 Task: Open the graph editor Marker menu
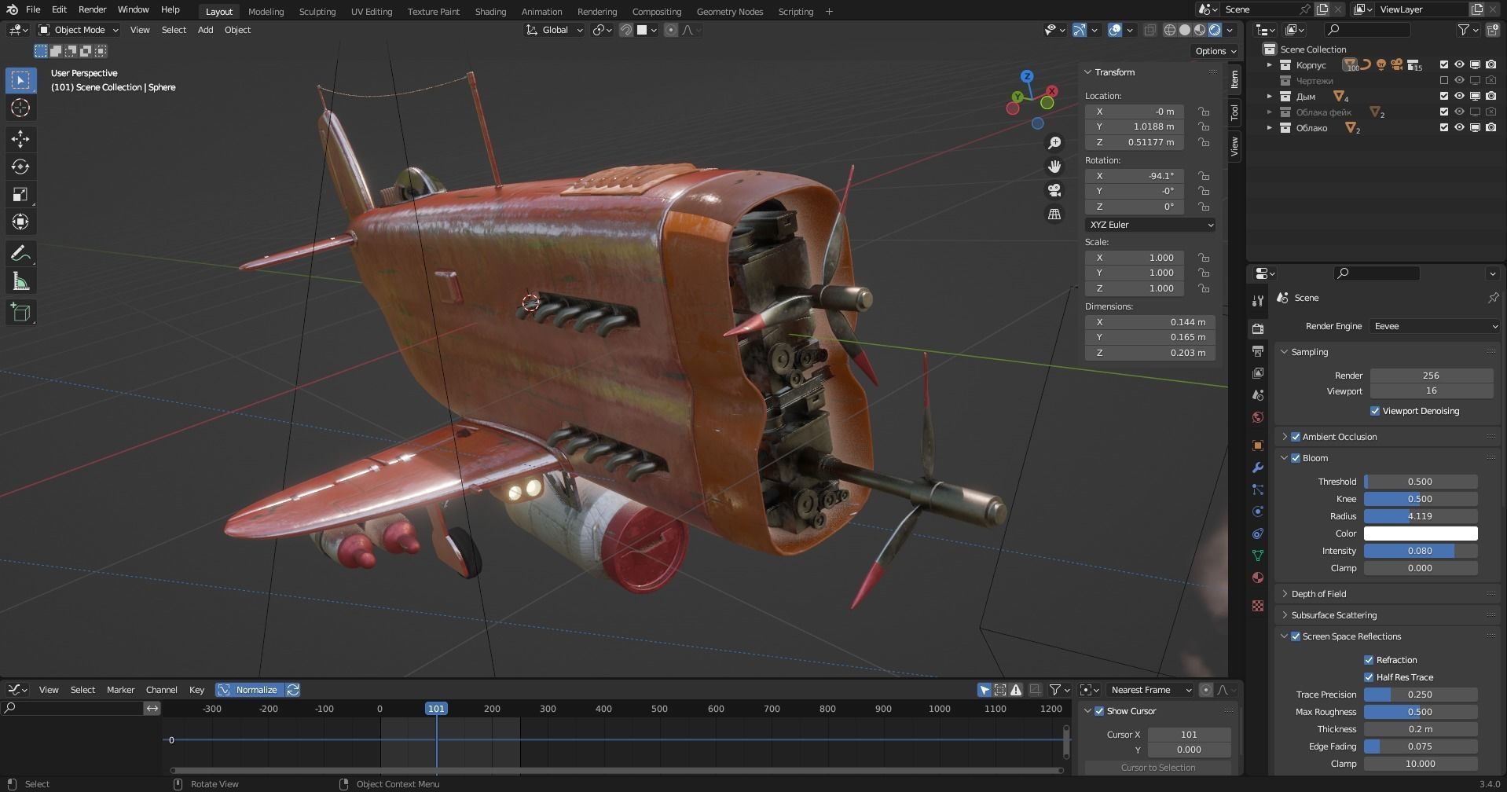coord(120,690)
